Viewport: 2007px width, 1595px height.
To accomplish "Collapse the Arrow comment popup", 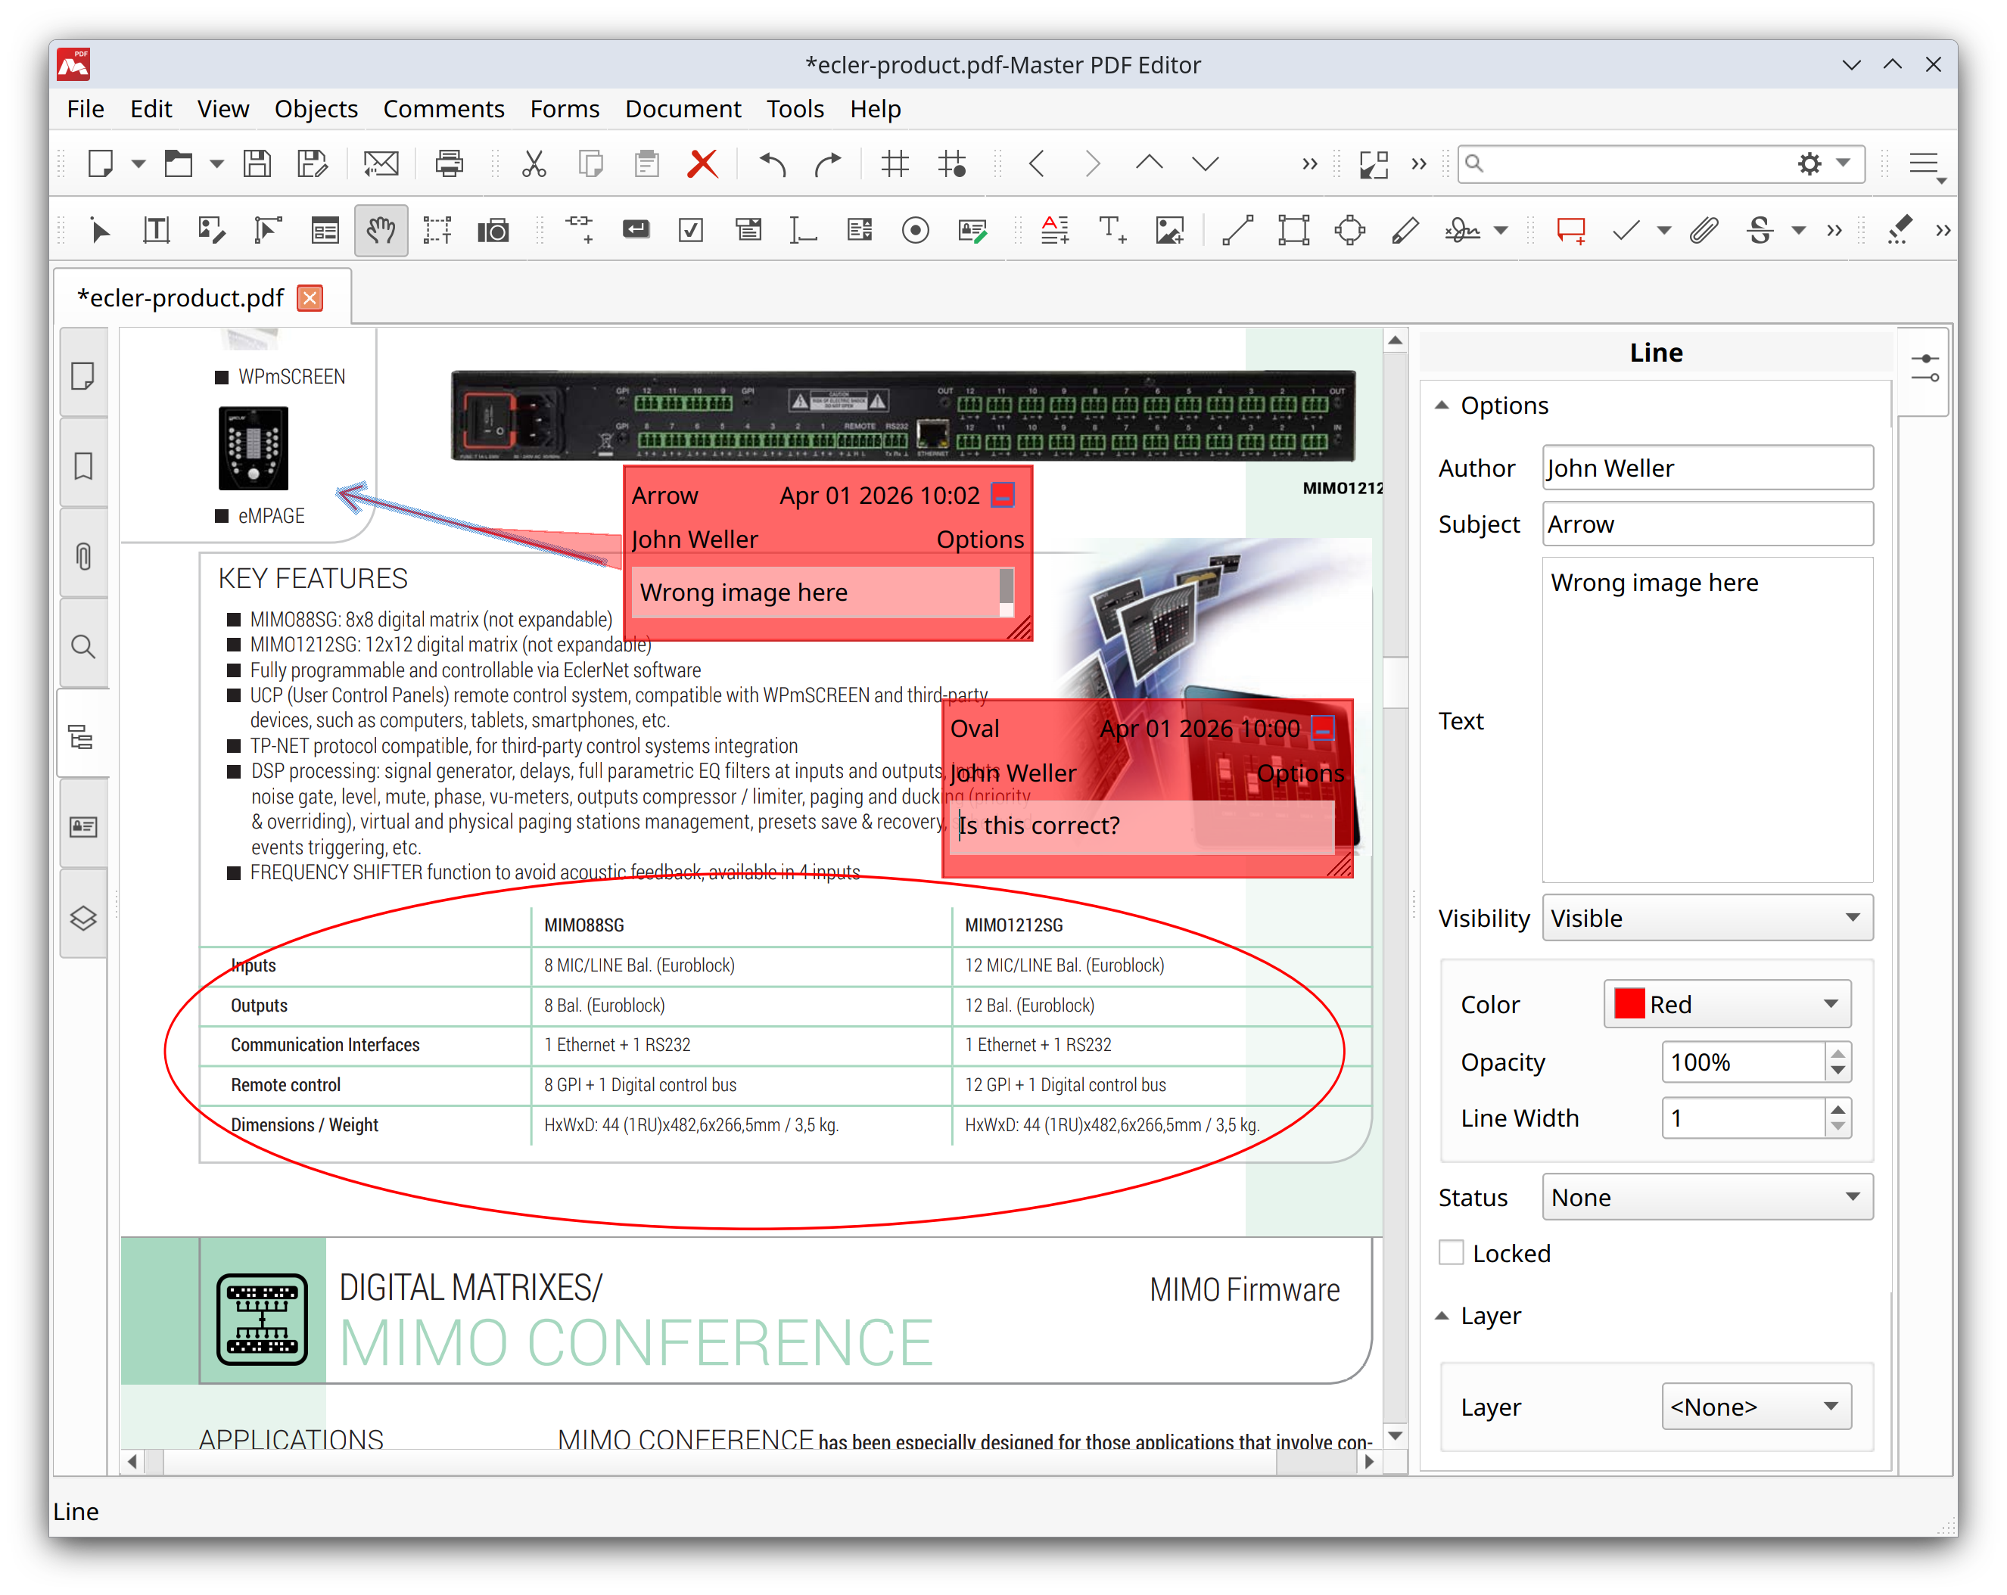I will [1003, 494].
